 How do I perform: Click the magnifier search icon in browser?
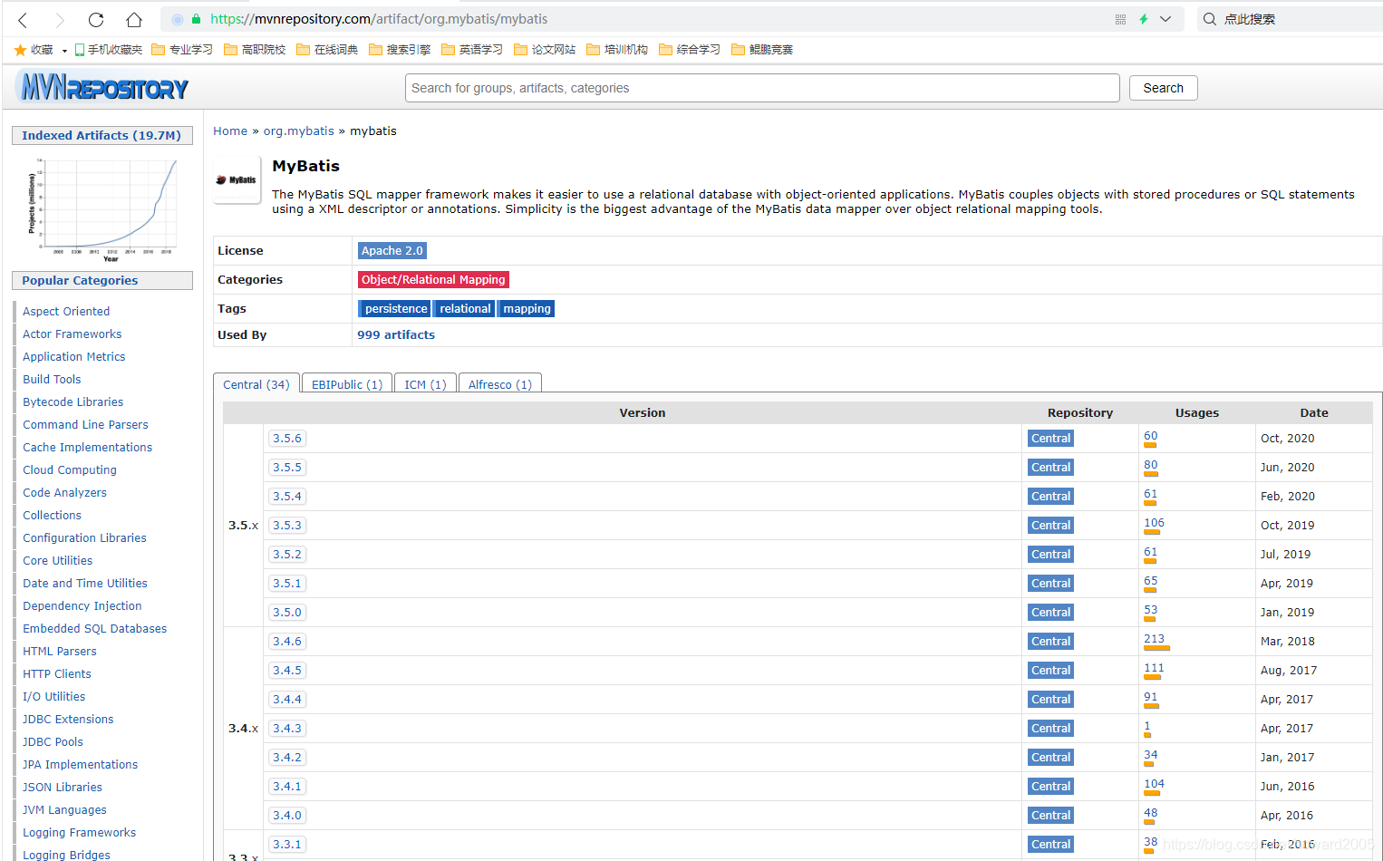click(1210, 19)
